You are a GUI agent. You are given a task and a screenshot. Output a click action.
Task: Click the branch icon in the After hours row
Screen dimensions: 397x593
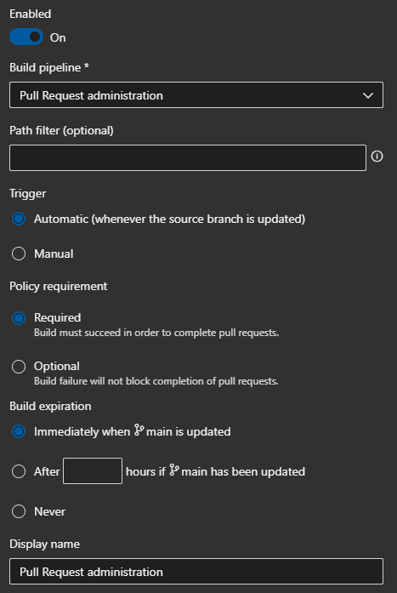173,470
